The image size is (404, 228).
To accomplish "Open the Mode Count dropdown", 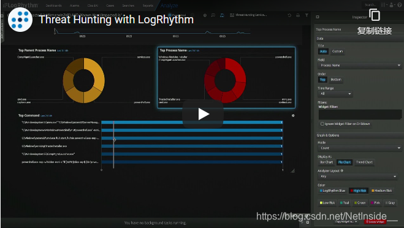I will pyautogui.click(x=360, y=148).
